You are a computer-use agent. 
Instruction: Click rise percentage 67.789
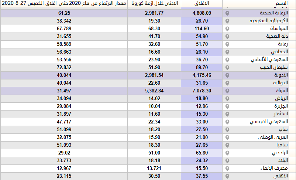pyautogui.click(x=64, y=28)
